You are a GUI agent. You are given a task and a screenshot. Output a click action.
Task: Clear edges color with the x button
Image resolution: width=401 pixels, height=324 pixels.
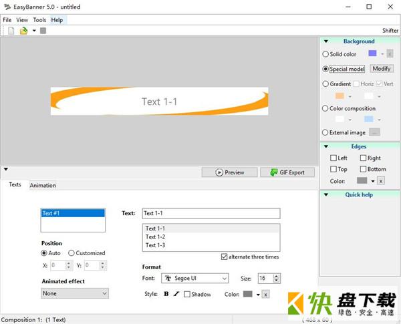coord(381,181)
